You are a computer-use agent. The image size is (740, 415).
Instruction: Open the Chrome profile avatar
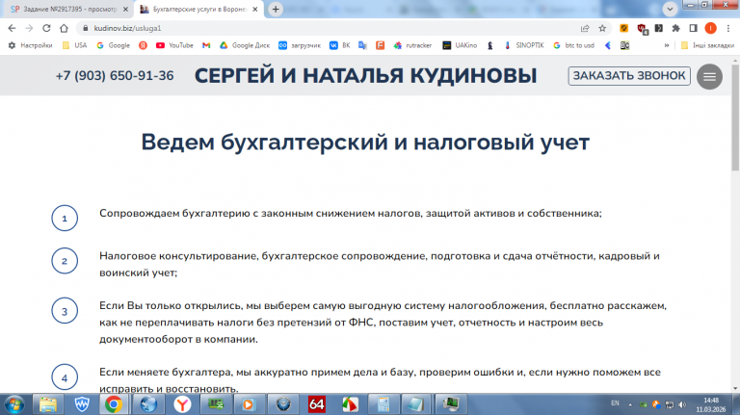tap(710, 28)
